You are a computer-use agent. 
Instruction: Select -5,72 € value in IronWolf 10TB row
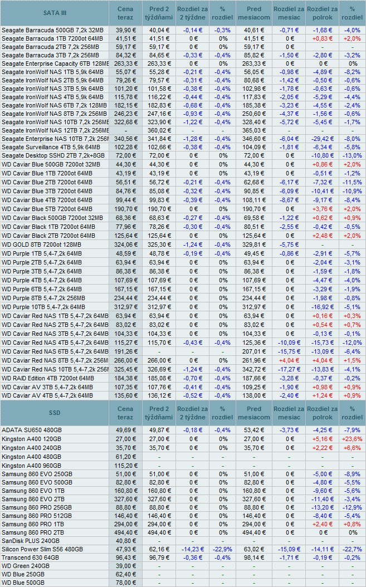coord(289,122)
